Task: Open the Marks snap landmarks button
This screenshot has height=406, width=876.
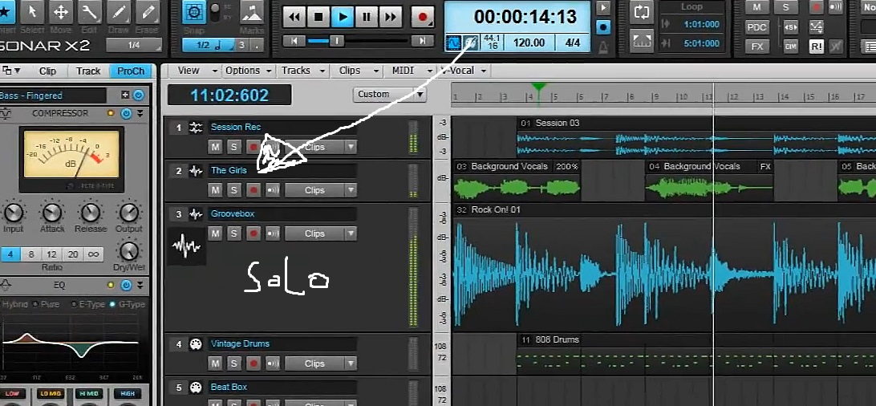Action: click(252, 12)
